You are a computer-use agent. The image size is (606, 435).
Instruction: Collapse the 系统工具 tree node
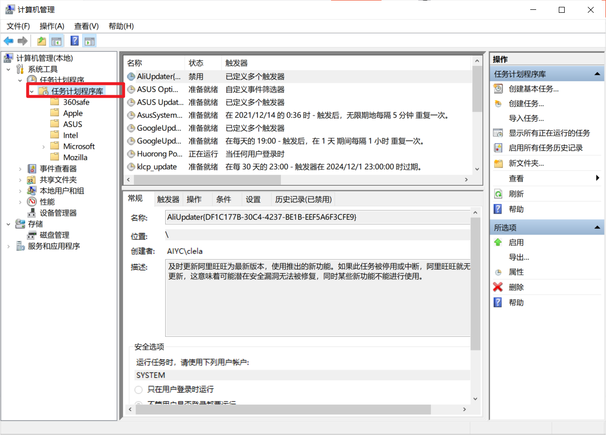click(x=8, y=69)
